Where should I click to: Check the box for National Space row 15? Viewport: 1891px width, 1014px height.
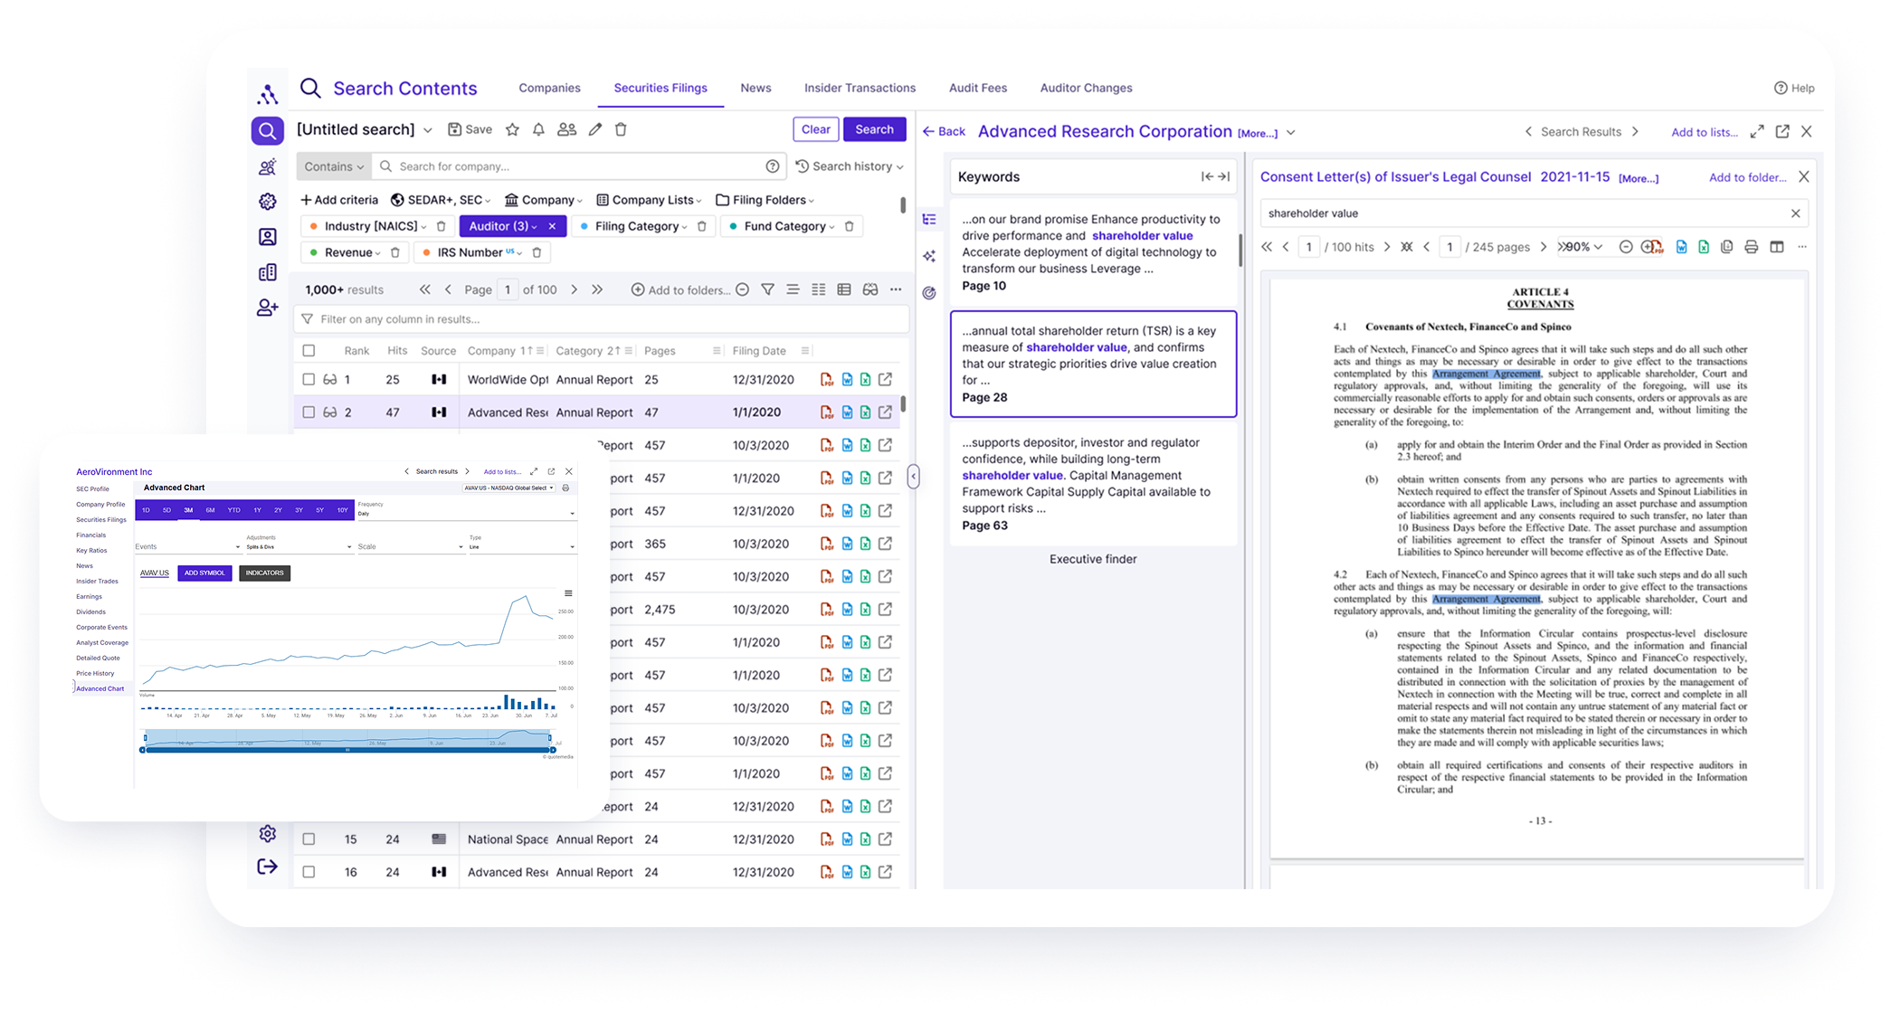tap(309, 839)
